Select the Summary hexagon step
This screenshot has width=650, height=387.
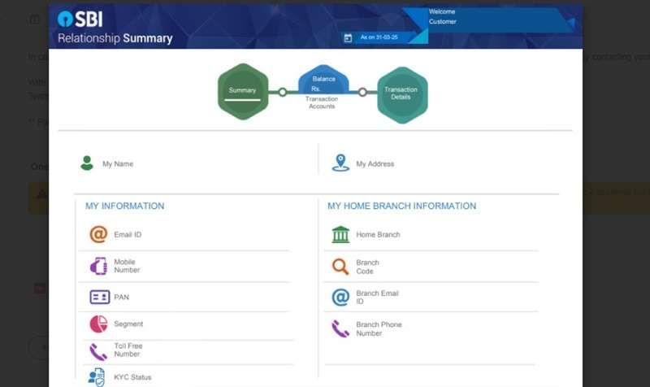[x=243, y=92]
